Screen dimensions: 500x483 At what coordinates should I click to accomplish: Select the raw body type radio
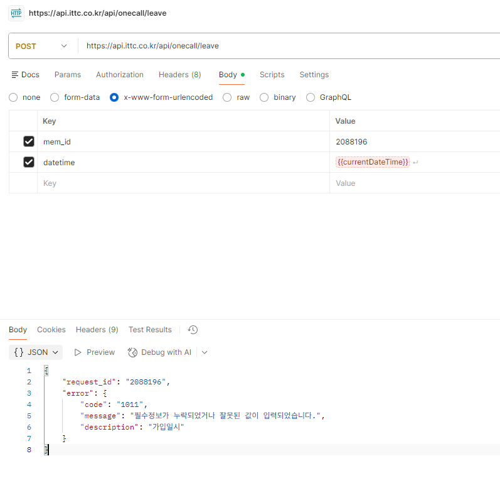coord(227,97)
